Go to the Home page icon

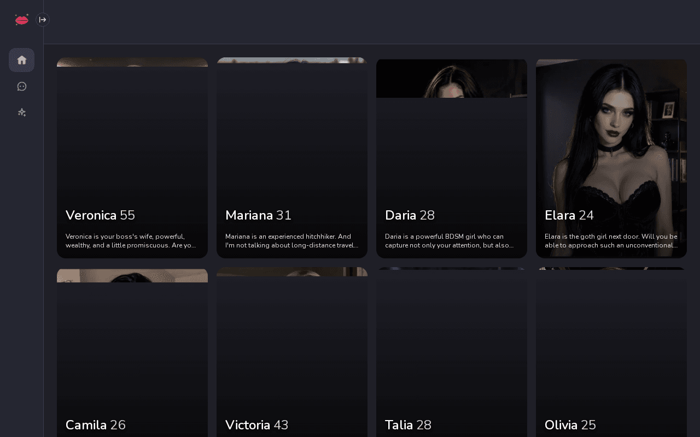coord(22,60)
